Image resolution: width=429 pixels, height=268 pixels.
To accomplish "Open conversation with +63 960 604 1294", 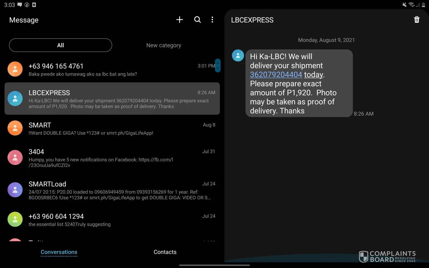I will (112, 219).
